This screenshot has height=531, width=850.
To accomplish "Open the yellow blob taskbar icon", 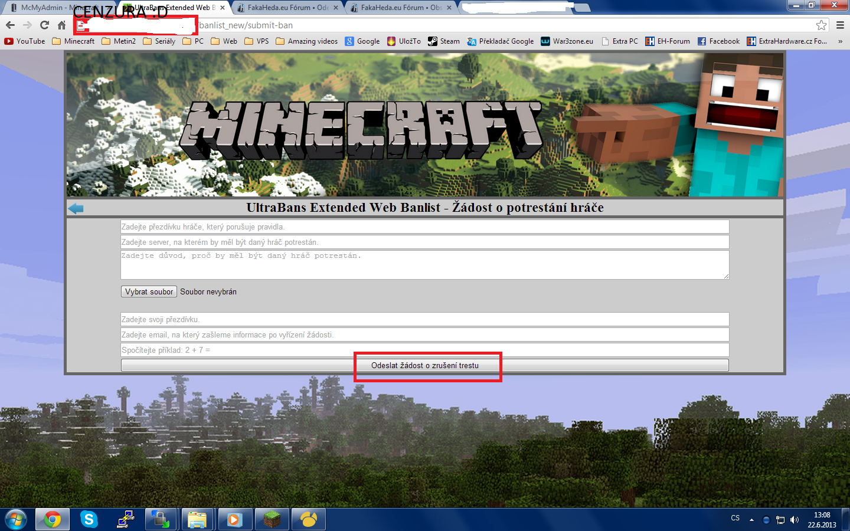I will (x=308, y=520).
